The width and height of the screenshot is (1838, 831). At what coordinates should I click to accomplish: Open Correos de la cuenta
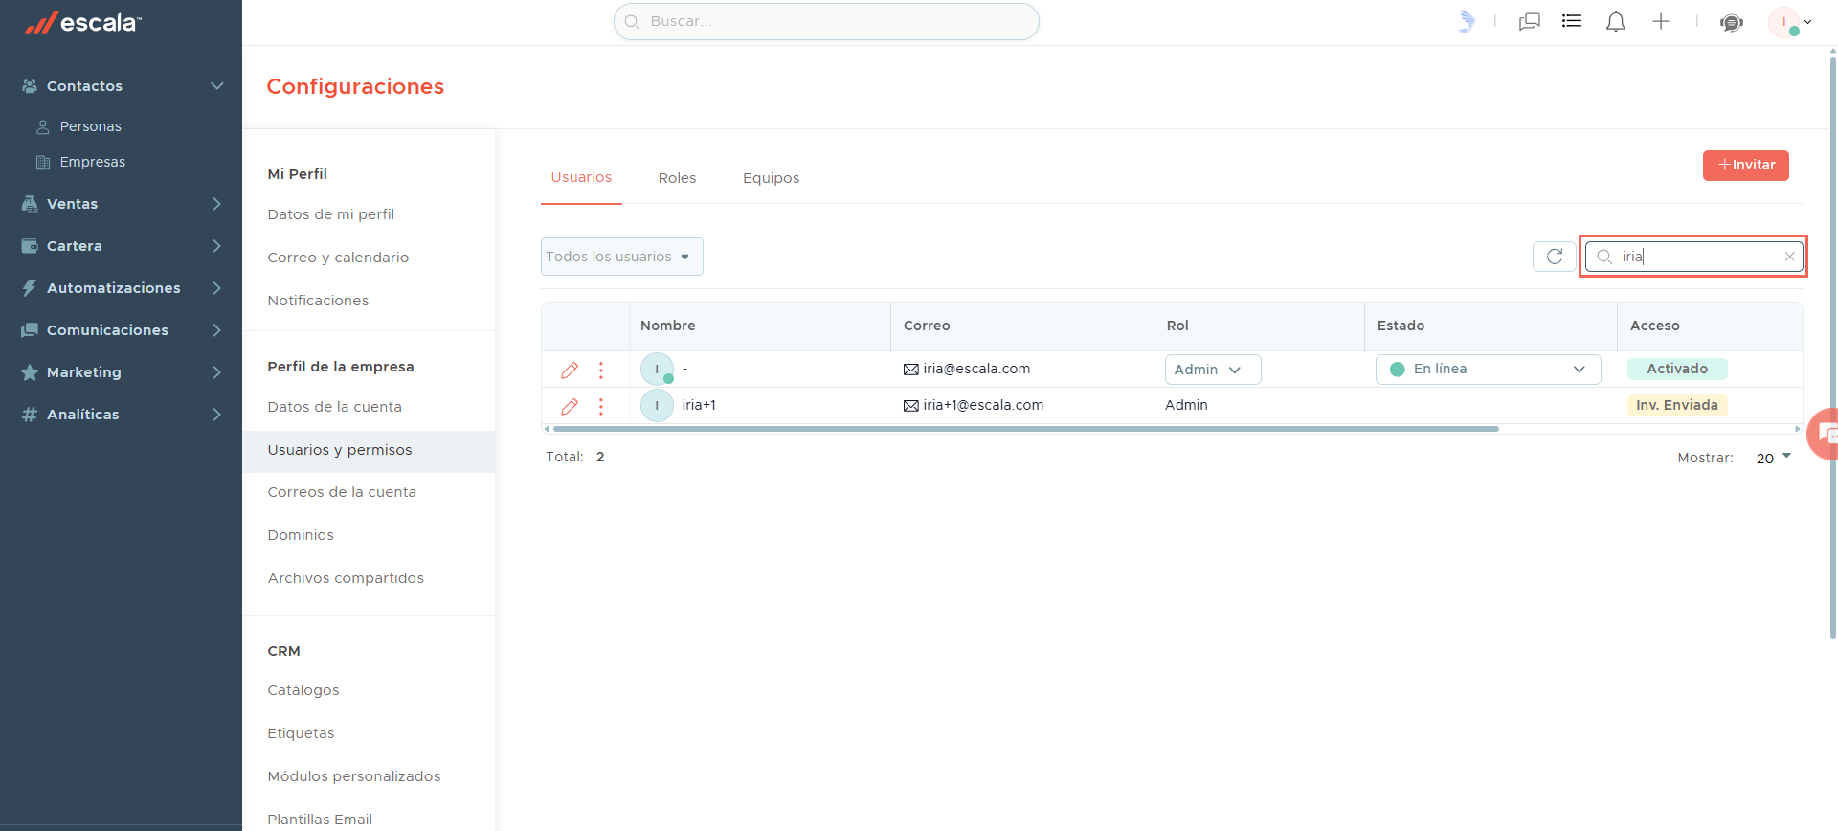click(342, 492)
